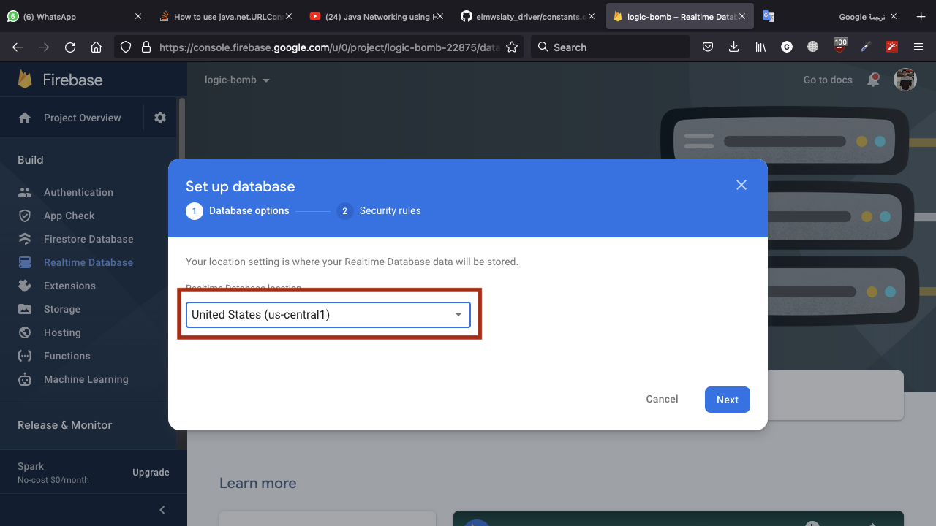Open user account avatar
Screen dimensions: 936x526
[905, 80]
